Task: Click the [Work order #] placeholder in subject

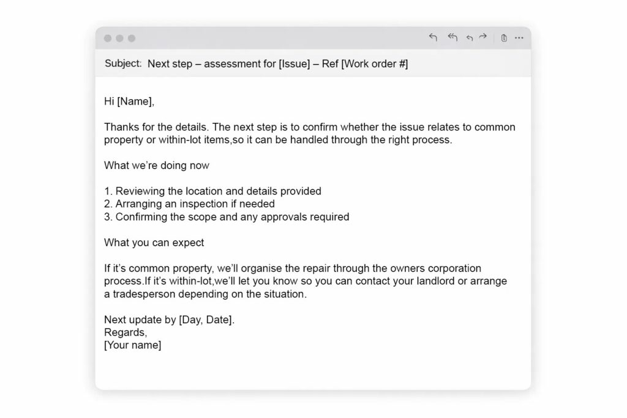Action: 374,63
